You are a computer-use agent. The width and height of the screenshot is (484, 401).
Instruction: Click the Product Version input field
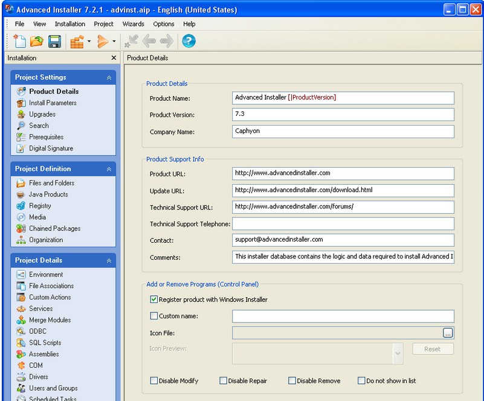pos(343,115)
